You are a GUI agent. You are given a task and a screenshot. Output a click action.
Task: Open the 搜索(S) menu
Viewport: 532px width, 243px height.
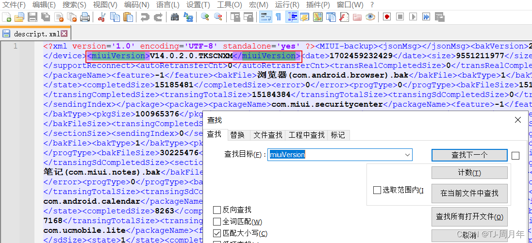(74, 5)
